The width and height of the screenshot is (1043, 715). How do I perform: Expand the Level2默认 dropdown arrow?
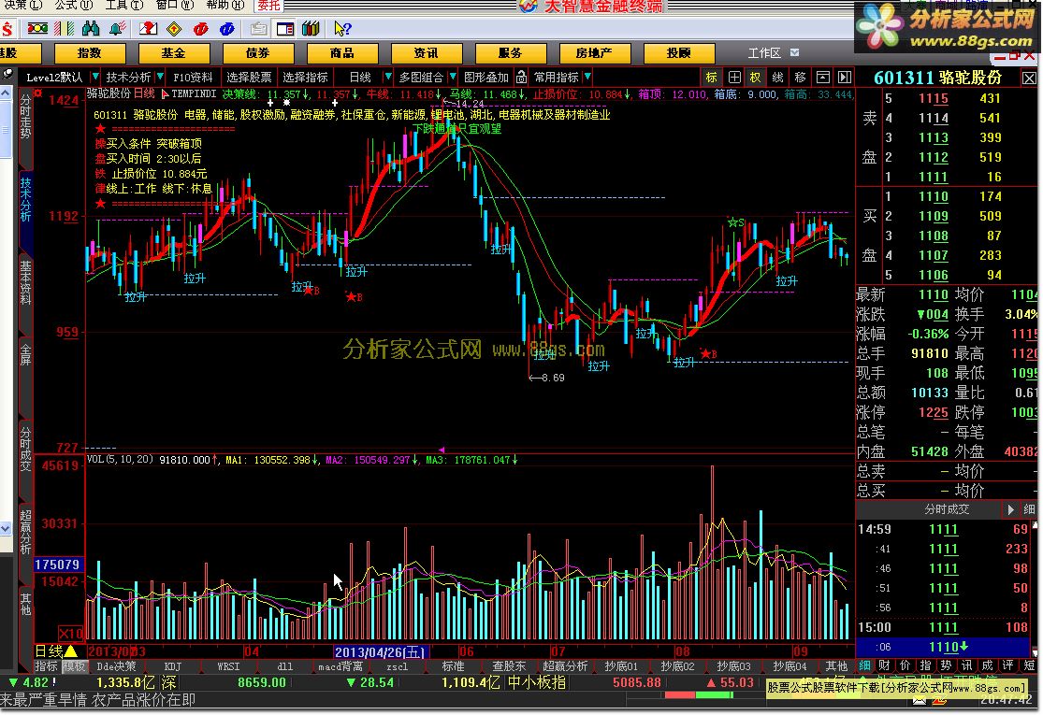point(94,77)
